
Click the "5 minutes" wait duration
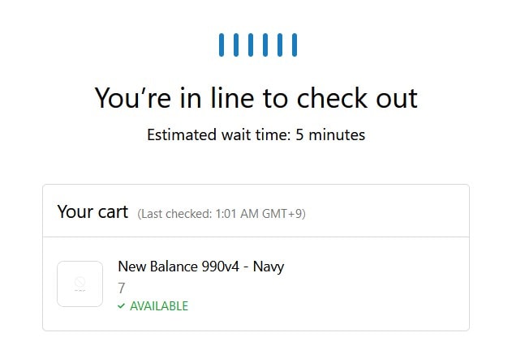tap(330, 134)
